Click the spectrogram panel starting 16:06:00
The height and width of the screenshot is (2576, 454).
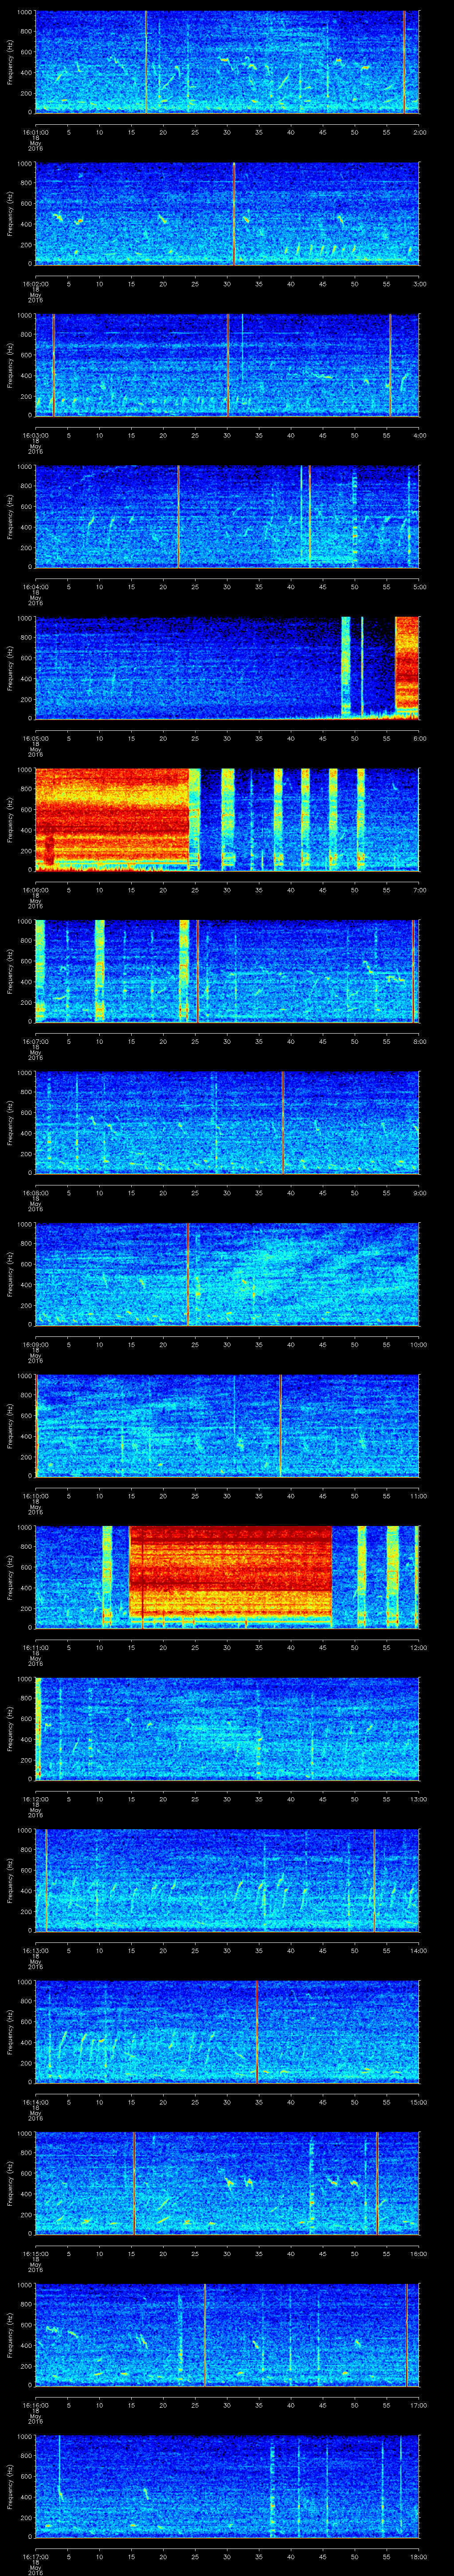(227, 819)
